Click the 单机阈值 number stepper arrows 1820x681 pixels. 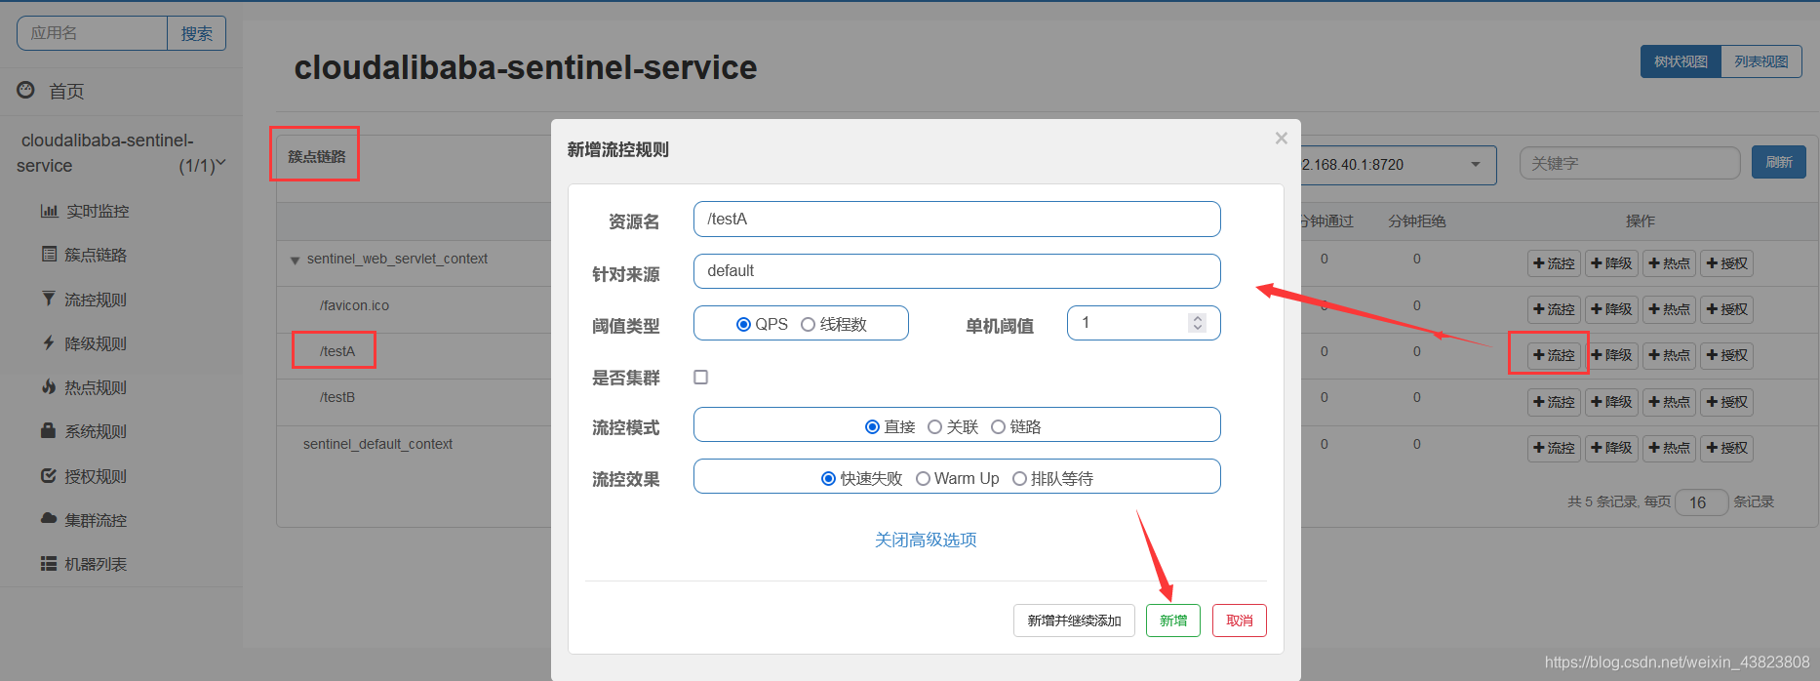[1198, 323]
